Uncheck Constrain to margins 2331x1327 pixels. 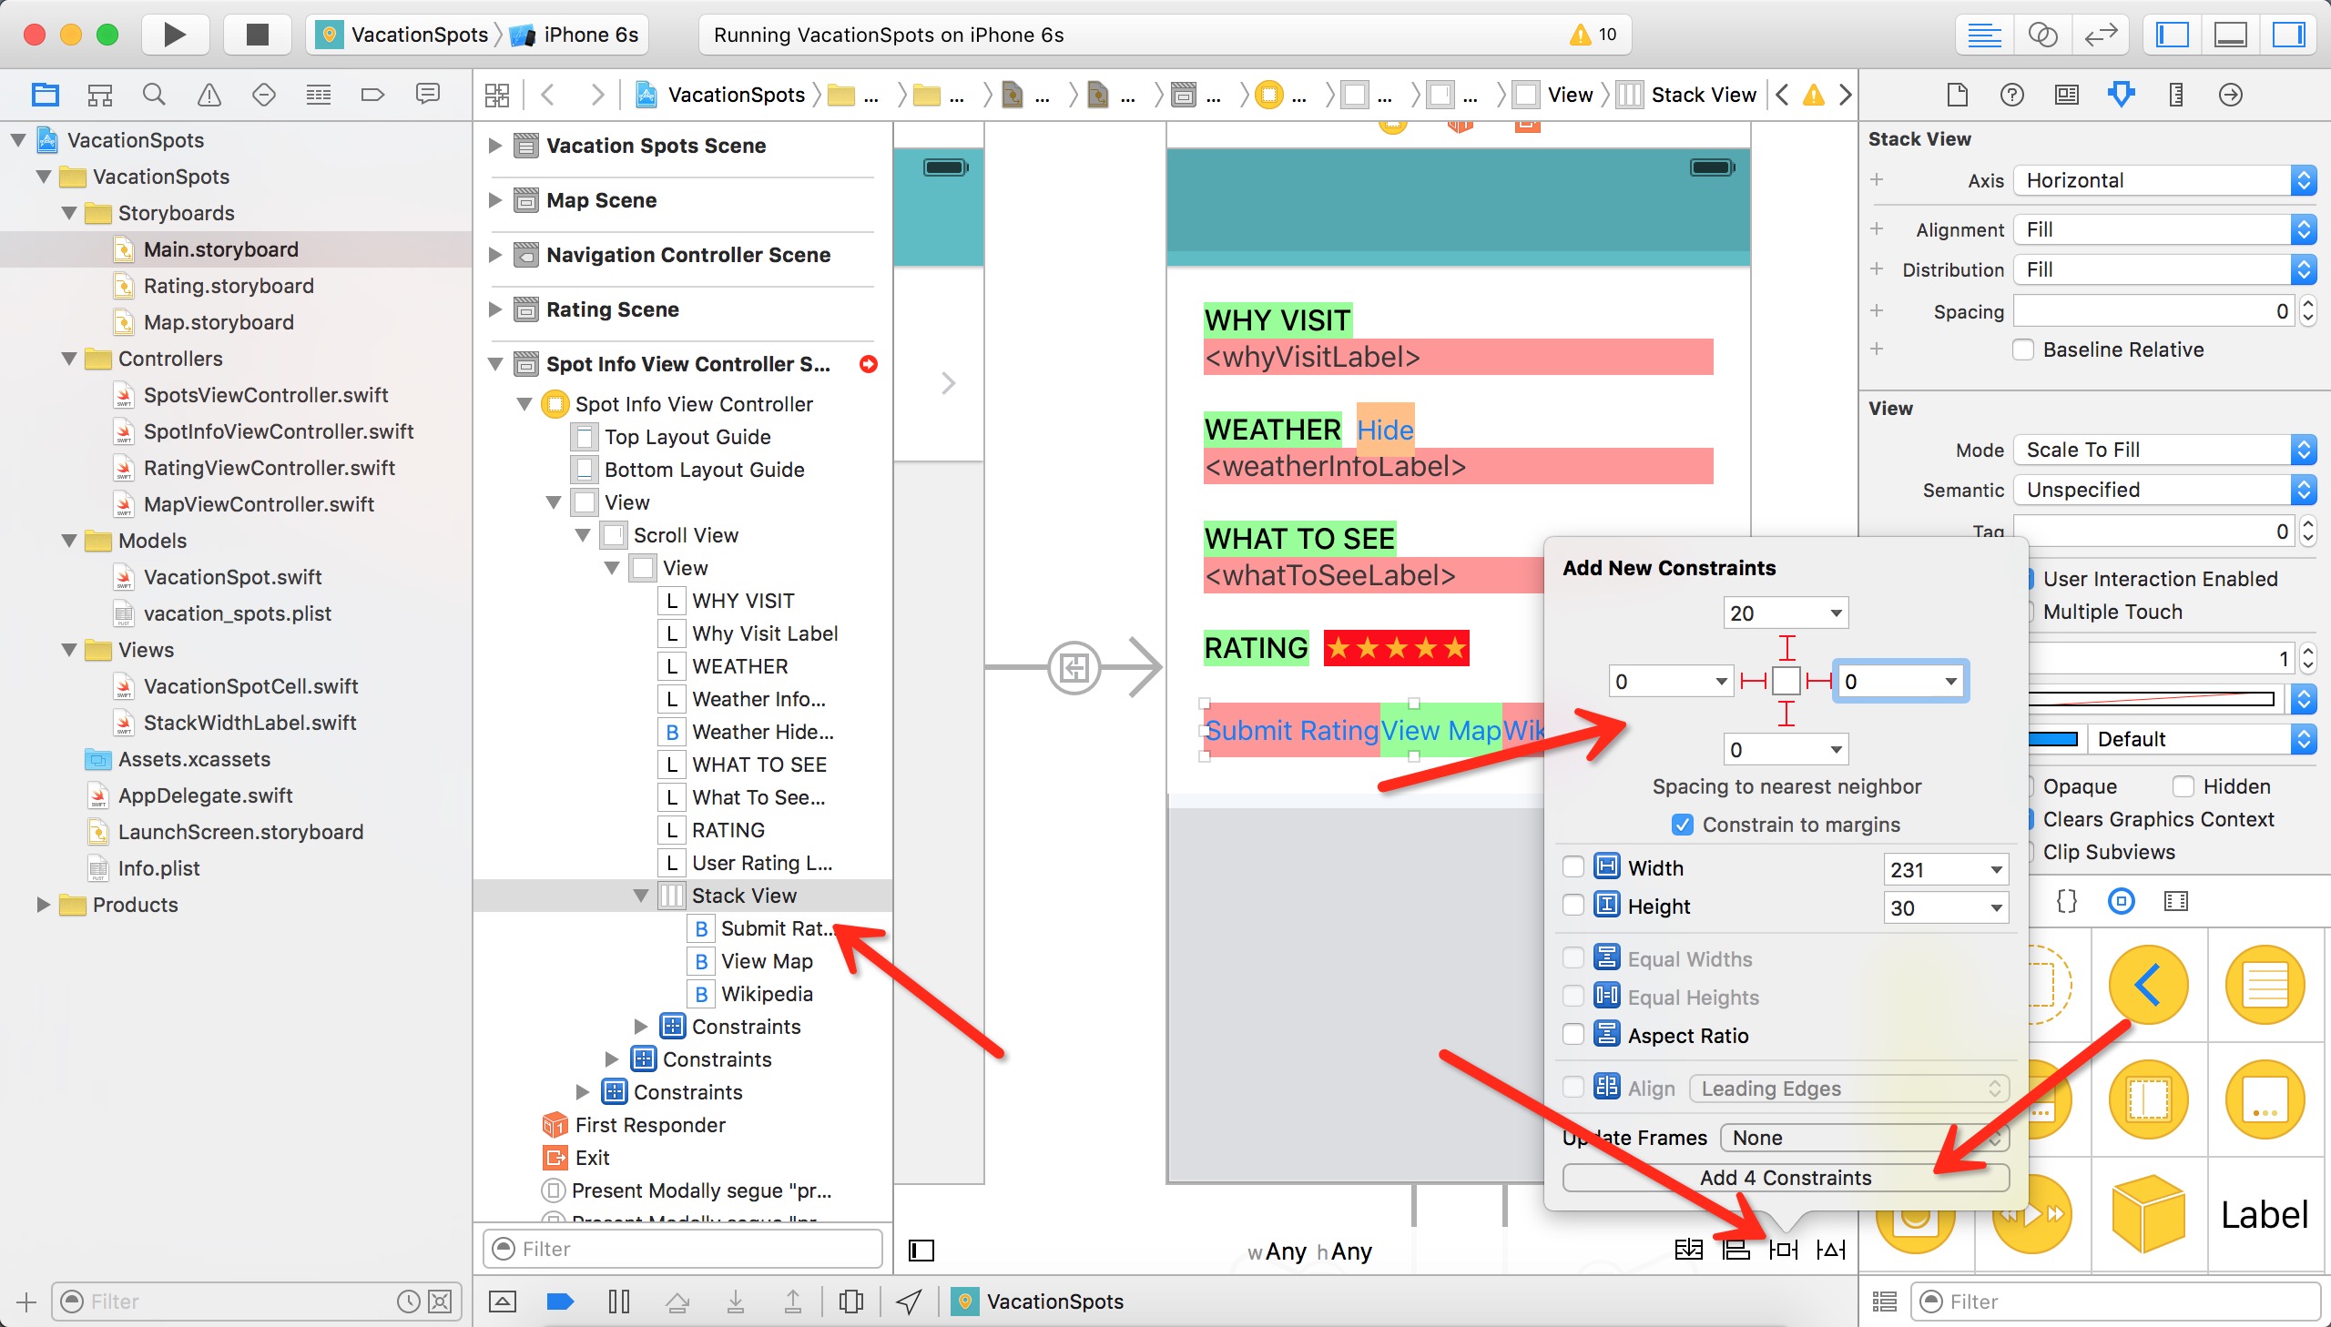pyautogui.click(x=1683, y=825)
